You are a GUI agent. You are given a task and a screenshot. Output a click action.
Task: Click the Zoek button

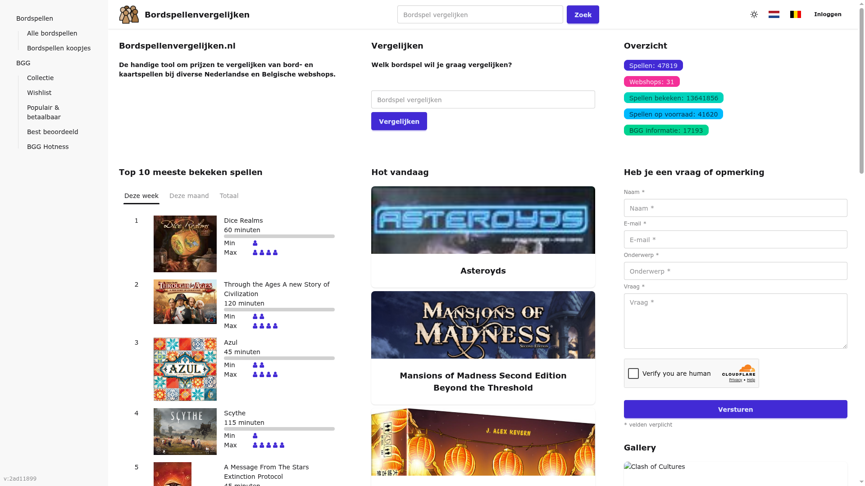(x=583, y=14)
